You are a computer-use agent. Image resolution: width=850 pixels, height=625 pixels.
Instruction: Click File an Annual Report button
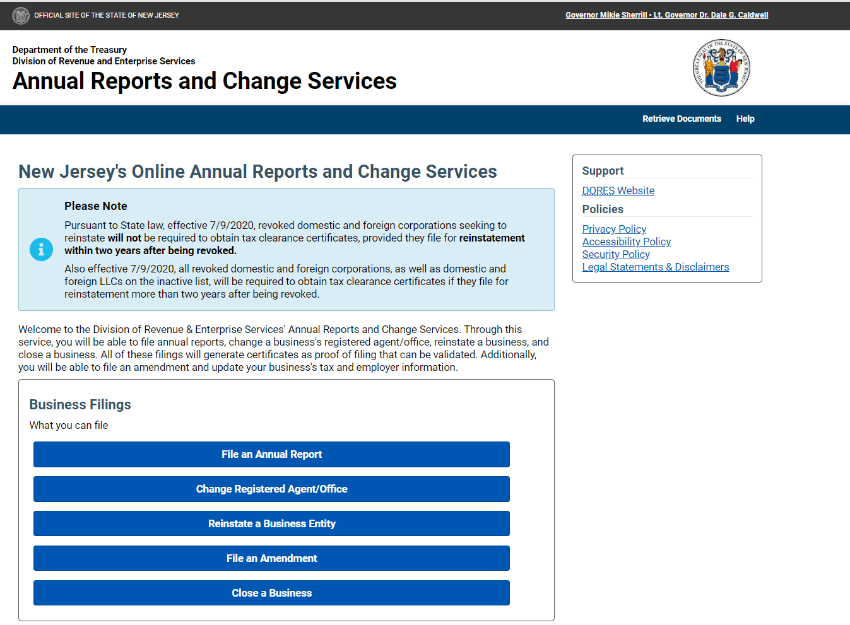[x=271, y=454]
